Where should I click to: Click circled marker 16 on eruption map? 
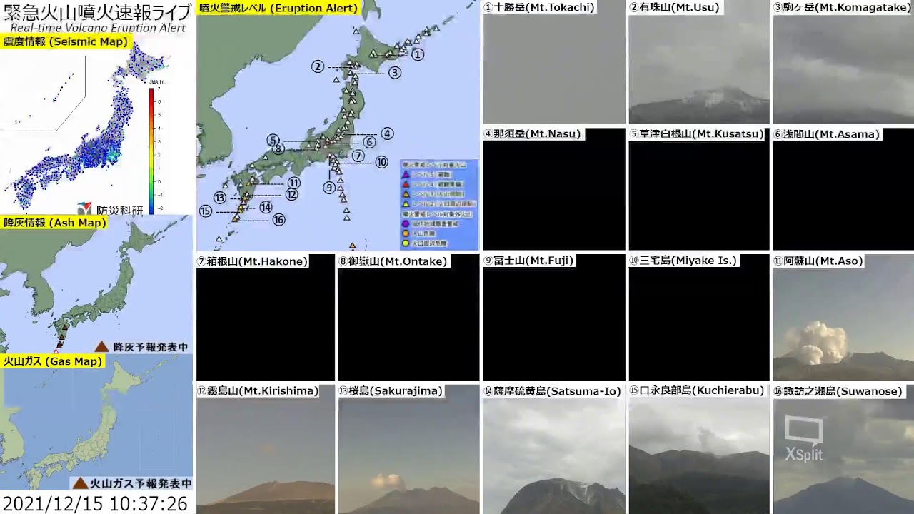(x=278, y=220)
